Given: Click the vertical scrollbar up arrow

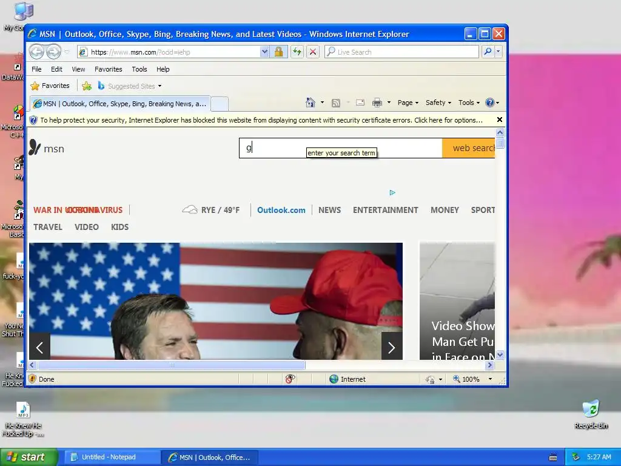Looking at the screenshot, I should tap(500, 132).
